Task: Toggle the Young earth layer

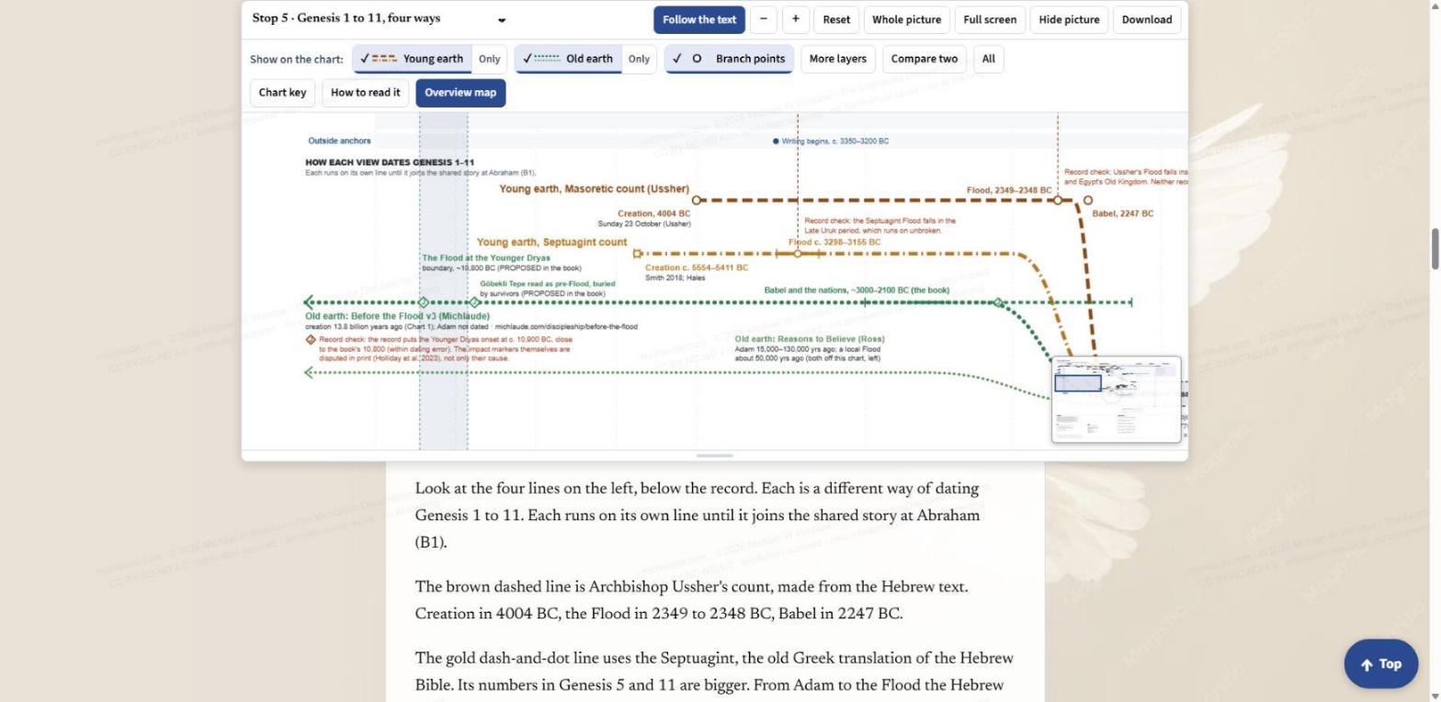Action: (x=412, y=59)
